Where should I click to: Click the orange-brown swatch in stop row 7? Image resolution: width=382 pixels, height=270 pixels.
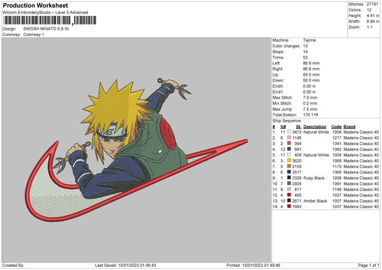[x=289, y=166]
